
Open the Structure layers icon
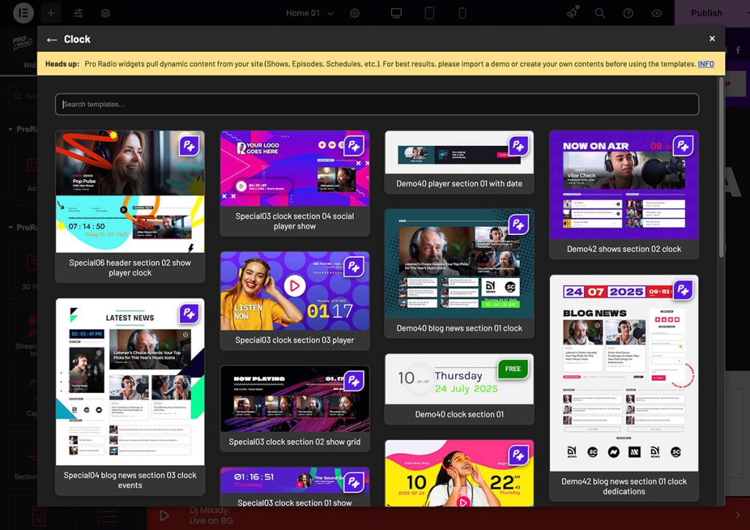(x=105, y=13)
